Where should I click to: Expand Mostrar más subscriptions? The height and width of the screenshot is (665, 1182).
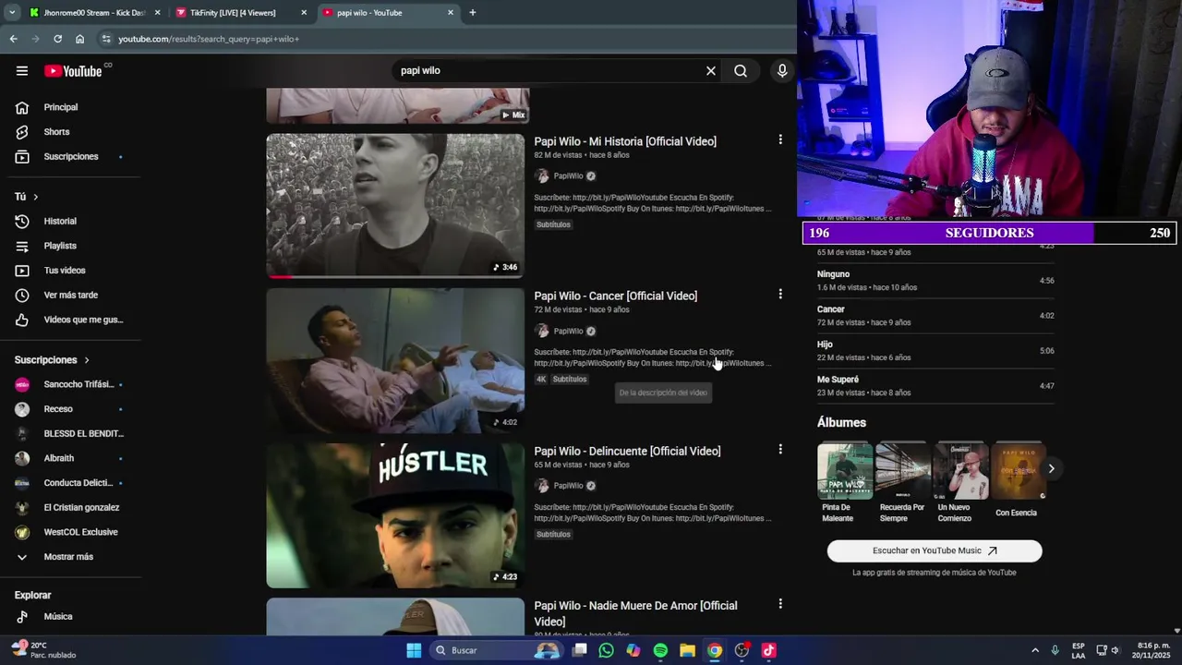click(70, 557)
